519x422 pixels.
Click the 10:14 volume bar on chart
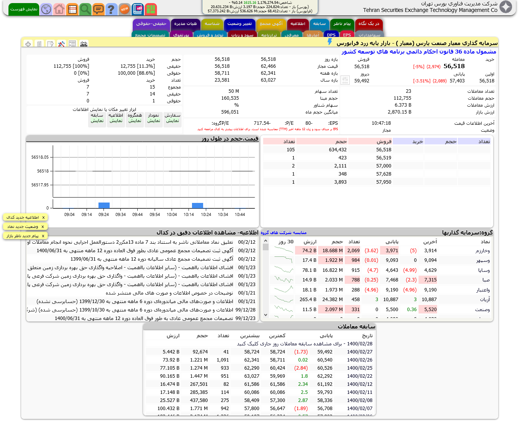[x=197, y=205]
